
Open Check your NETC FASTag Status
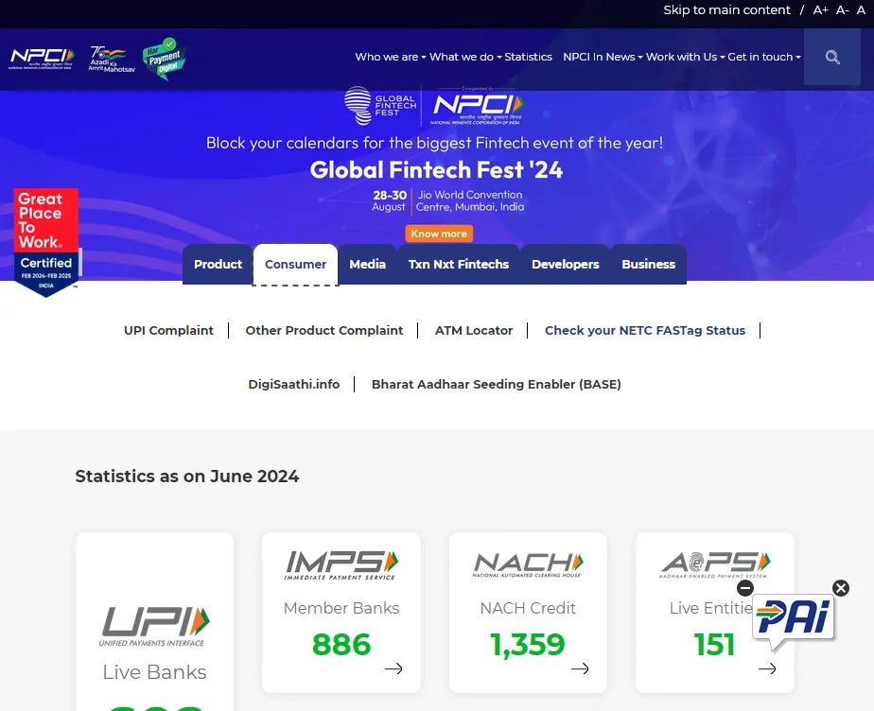[645, 330]
